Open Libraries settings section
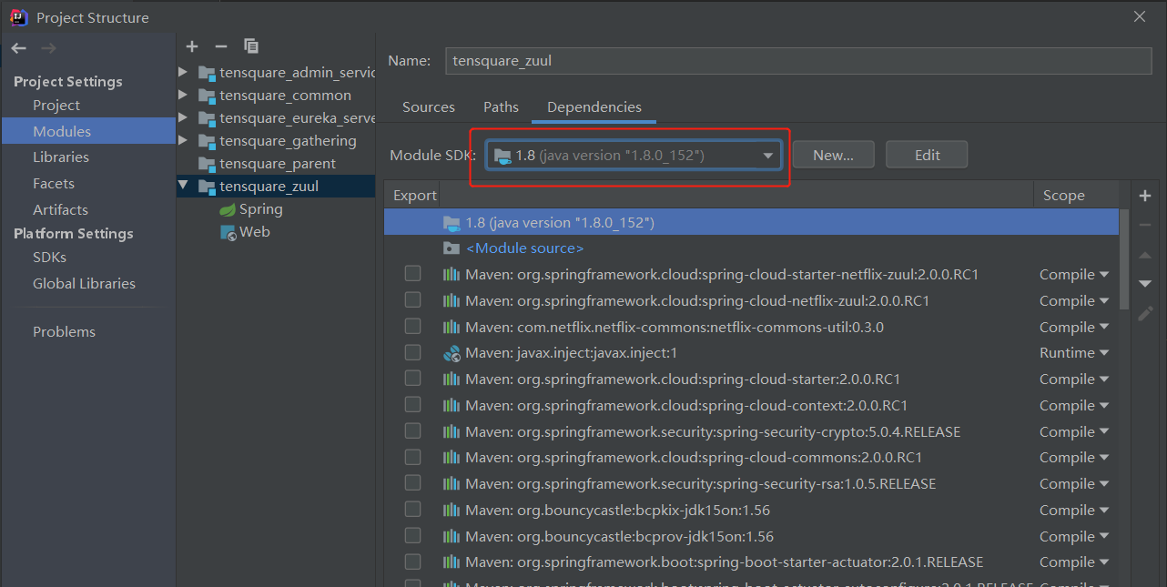 [x=61, y=157]
